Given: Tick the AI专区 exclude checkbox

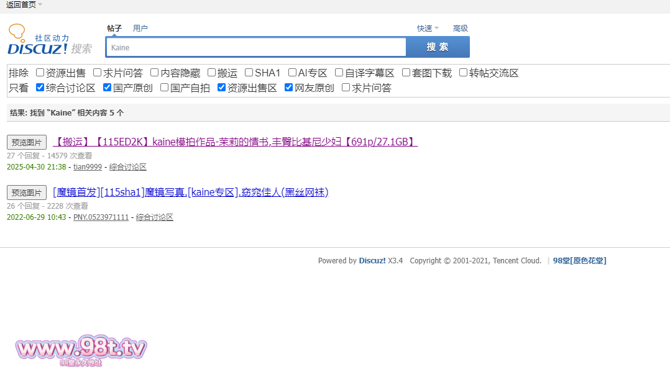Looking at the screenshot, I should (x=293, y=73).
